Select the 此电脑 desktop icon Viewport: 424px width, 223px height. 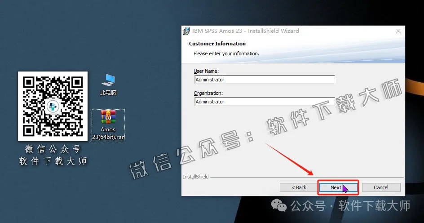click(108, 85)
